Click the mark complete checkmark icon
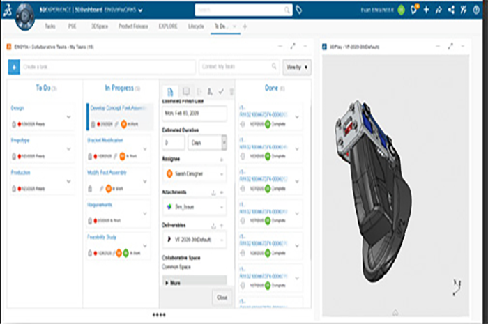 220,91
